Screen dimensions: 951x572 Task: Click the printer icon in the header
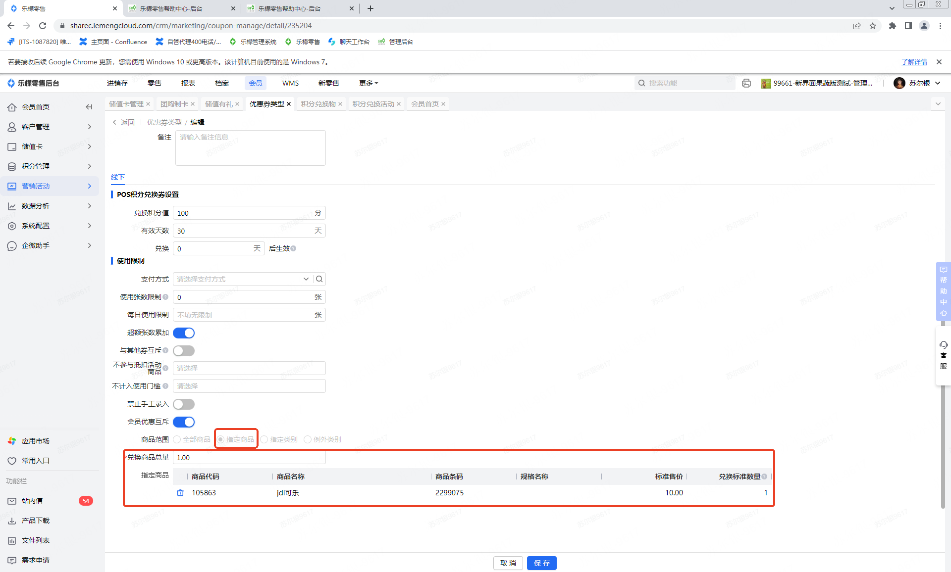[746, 83]
